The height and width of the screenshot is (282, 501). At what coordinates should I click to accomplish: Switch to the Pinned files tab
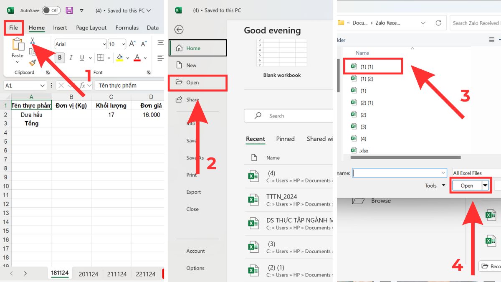[x=285, y=139]
